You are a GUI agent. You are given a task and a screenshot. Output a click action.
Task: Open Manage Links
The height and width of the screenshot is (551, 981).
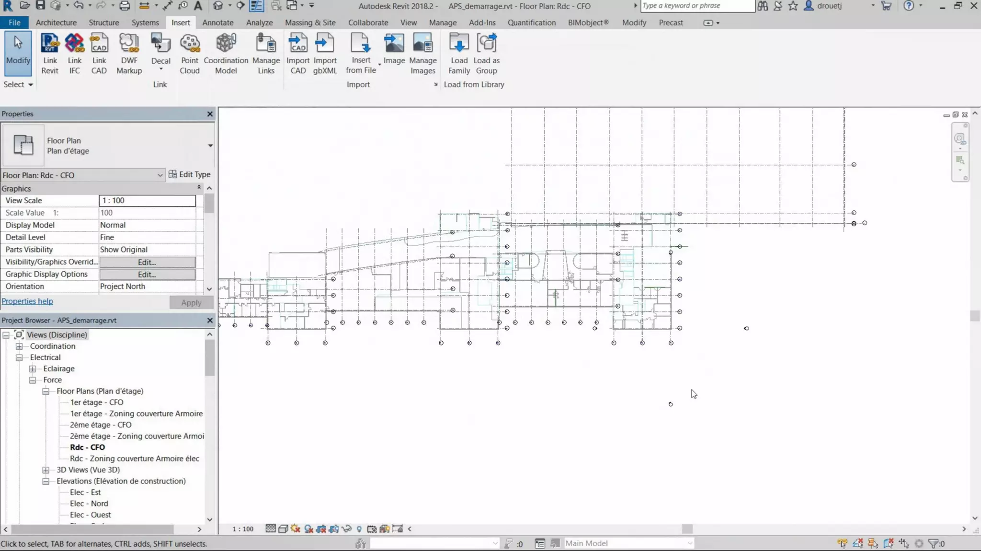[x=266, y=54]
